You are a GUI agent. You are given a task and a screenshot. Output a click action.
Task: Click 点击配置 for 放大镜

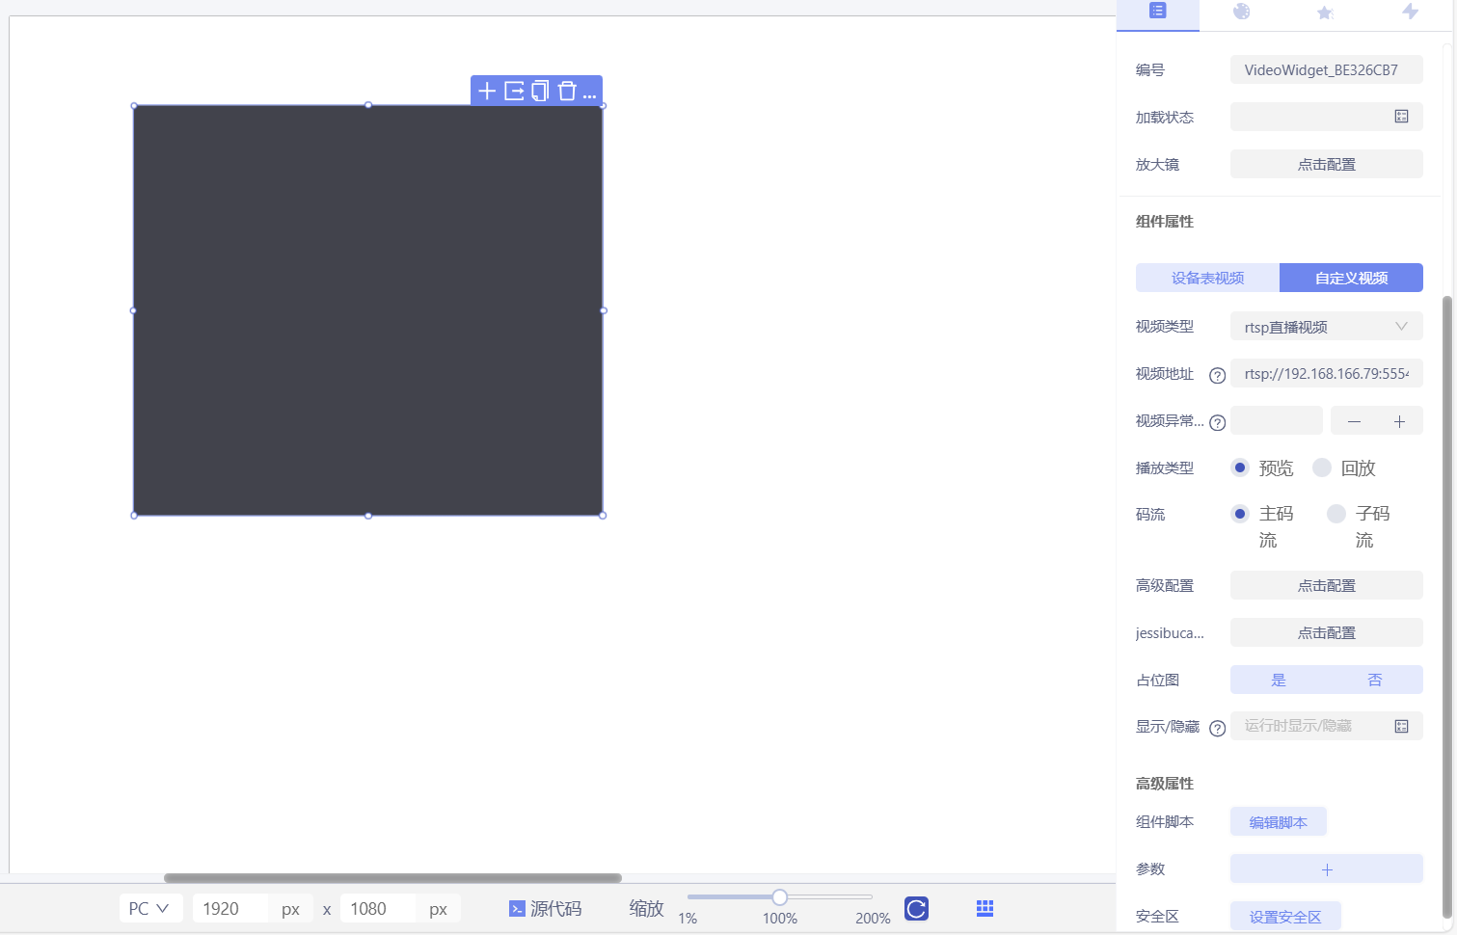coord(1326,164)
